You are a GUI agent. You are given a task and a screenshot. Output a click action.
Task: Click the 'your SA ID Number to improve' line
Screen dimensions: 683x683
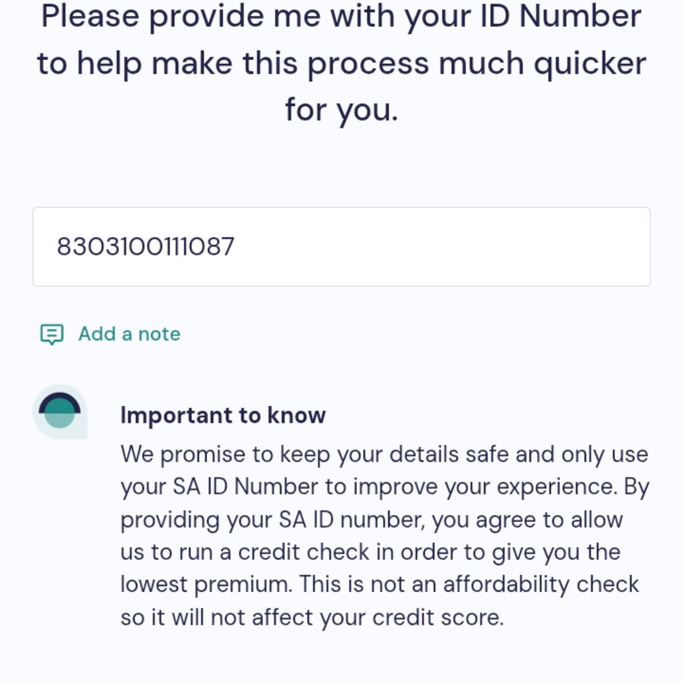(385, 487)
